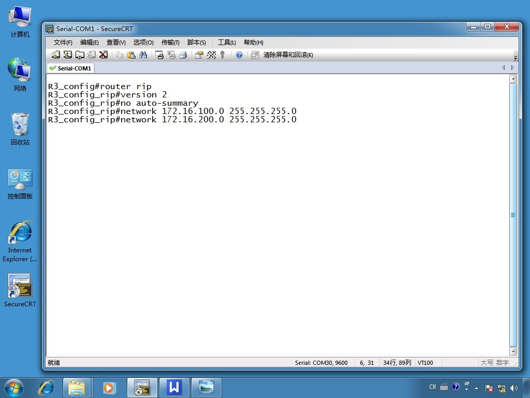This screenshot has width=530, height=398.
Task: Click the Auto Print printer toolbar icon
Action: click(183, 55)
